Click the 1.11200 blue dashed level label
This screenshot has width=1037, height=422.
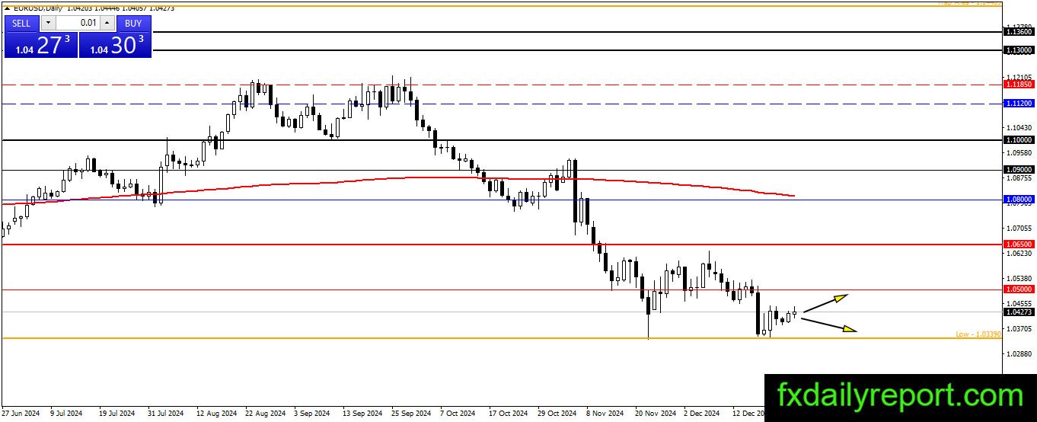pos(1019,103)
